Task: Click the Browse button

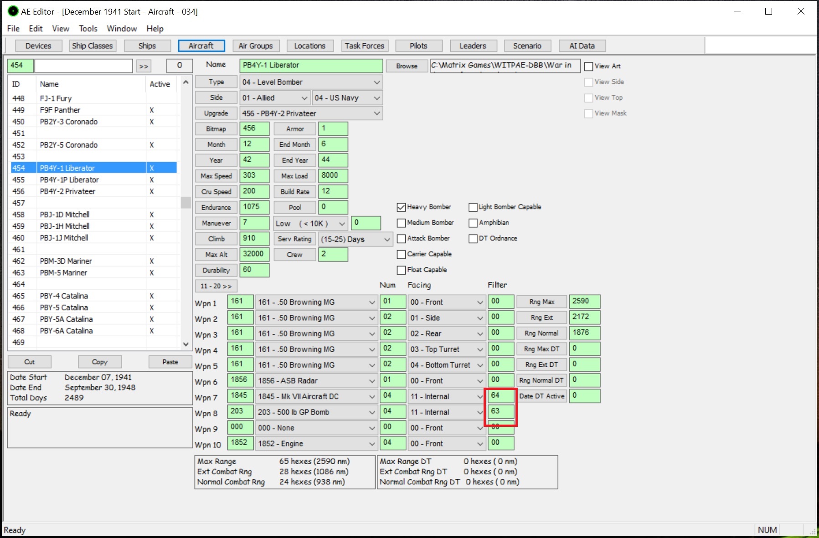Action: 407,66
